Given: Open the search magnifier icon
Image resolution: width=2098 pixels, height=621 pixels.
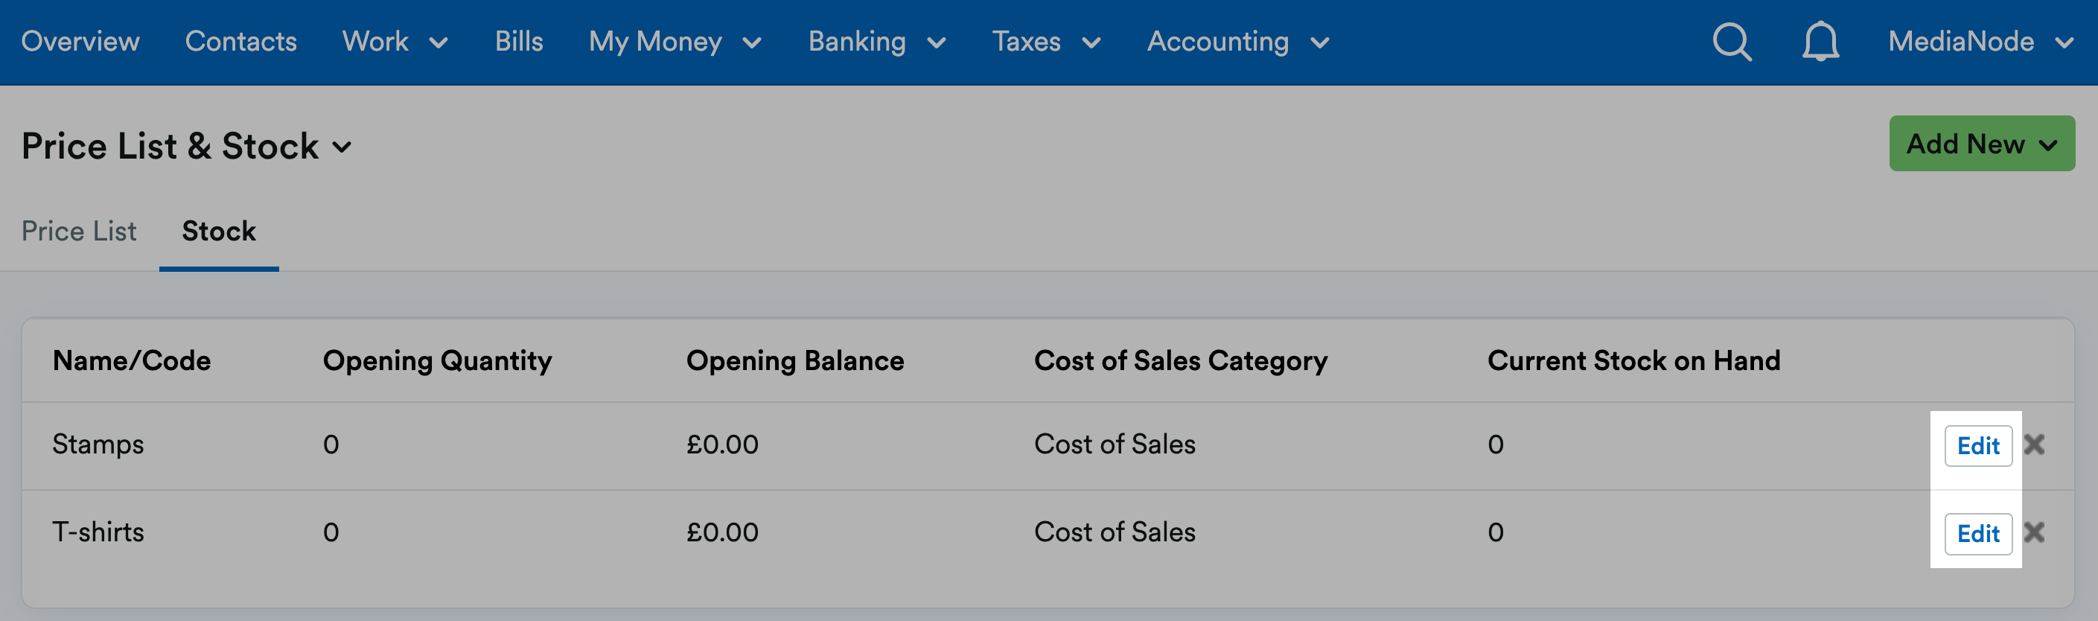Looking at the screenshot, I should coord(1732,42).
